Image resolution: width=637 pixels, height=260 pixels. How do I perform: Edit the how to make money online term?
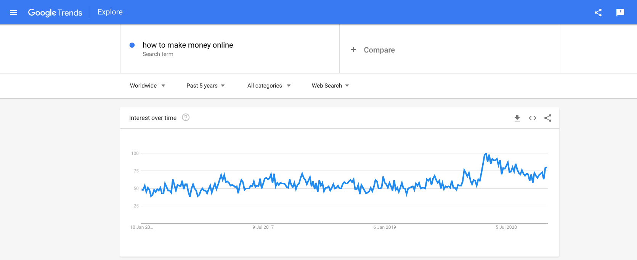coord(188,45)
